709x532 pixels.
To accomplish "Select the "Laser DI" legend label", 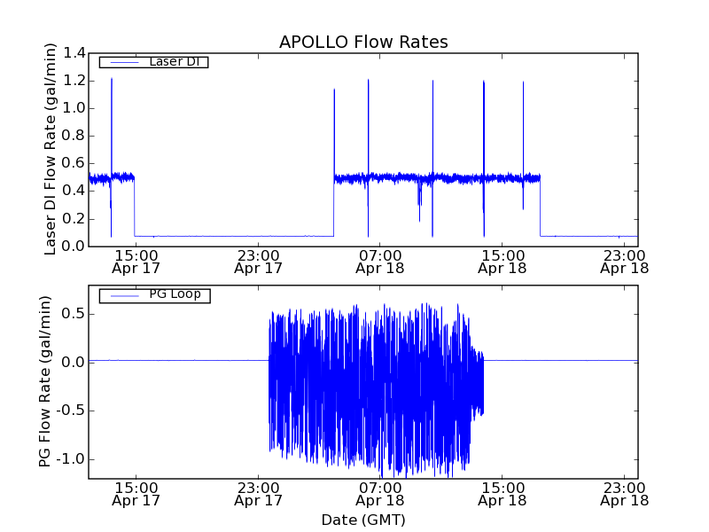I will (x=175, y=61).
